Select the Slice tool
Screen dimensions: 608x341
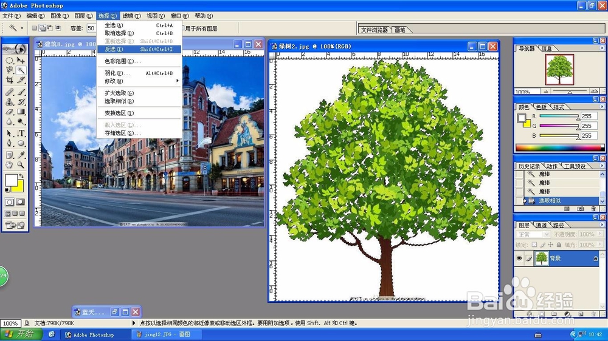click(21, 80)
